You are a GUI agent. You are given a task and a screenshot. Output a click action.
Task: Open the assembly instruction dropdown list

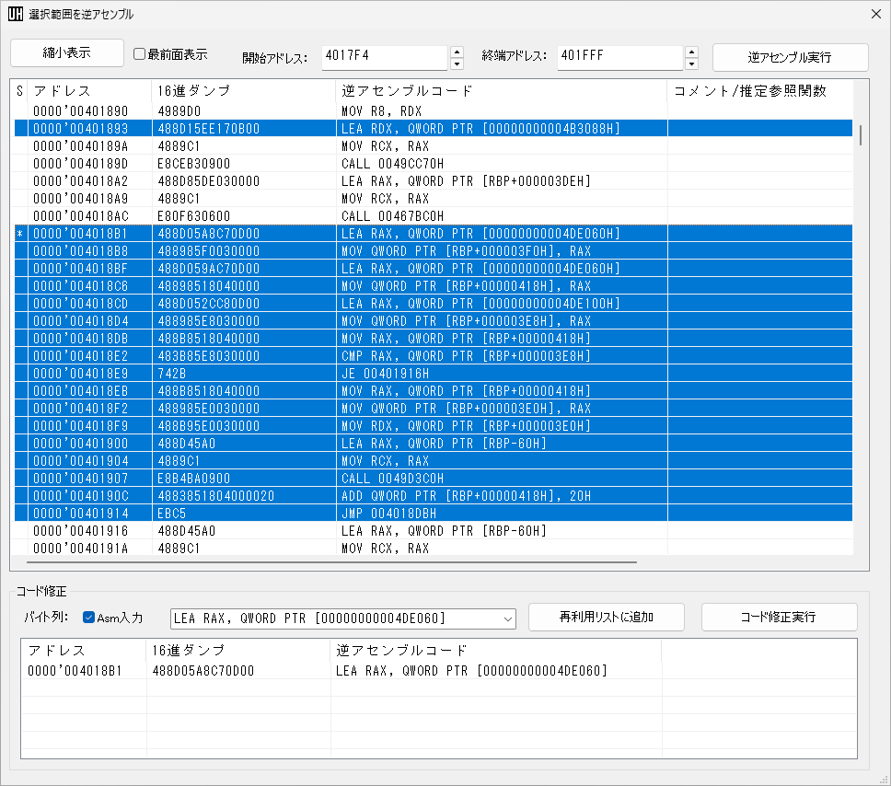tap(509, 618)
